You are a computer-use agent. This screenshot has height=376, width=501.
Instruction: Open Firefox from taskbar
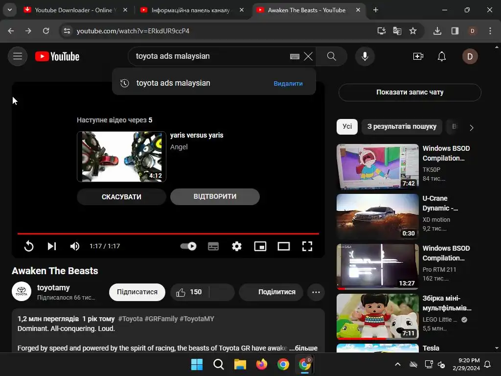coord(262,364)
